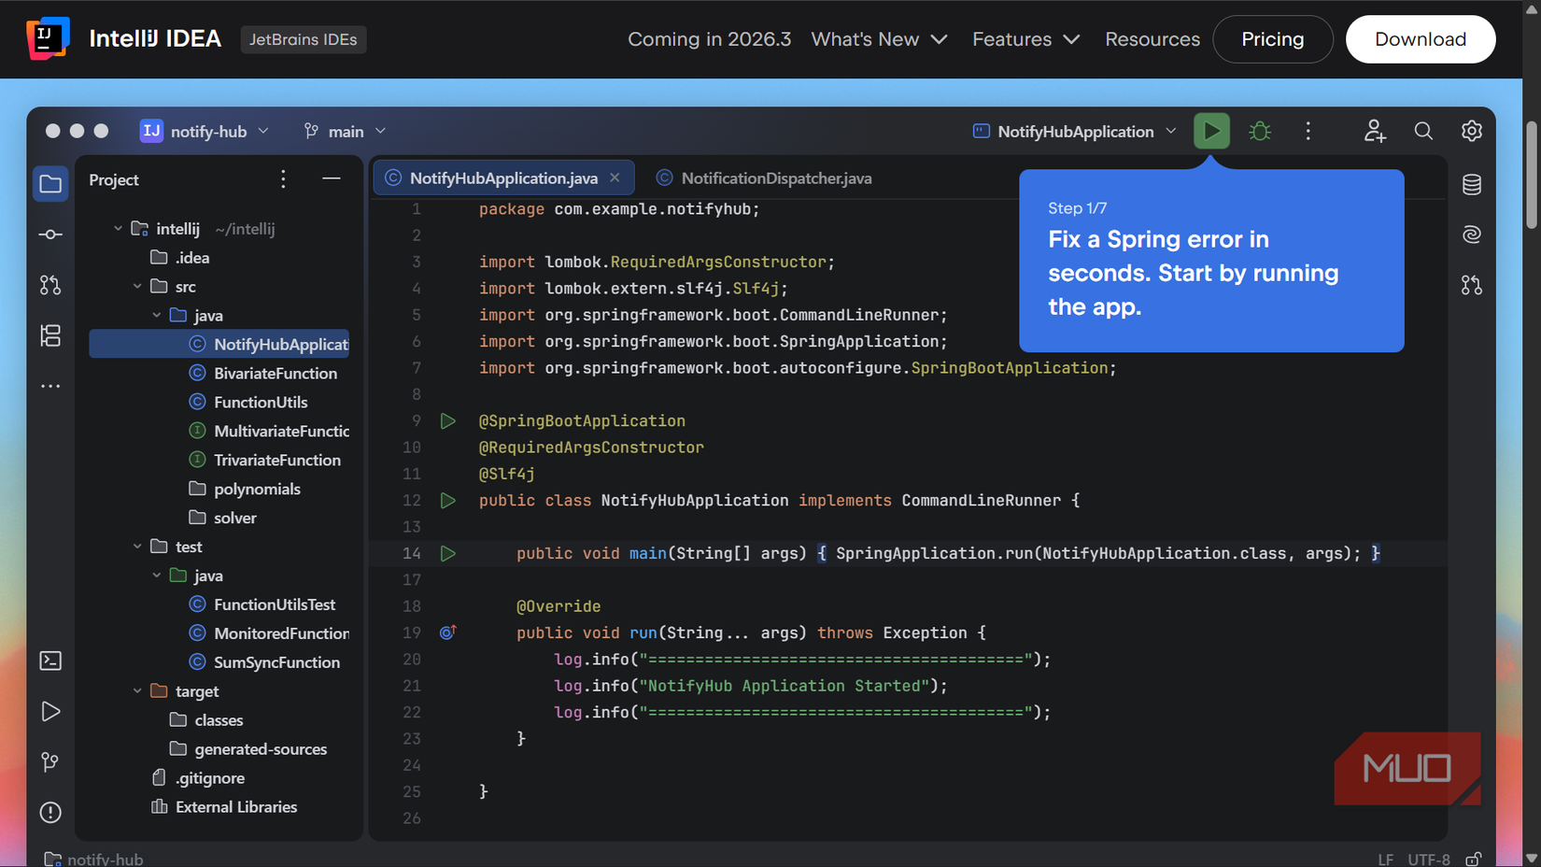This screenshot has height=867, width=1541.
Task: Open IDE settings gear icon
Action: click(1472, 131)
